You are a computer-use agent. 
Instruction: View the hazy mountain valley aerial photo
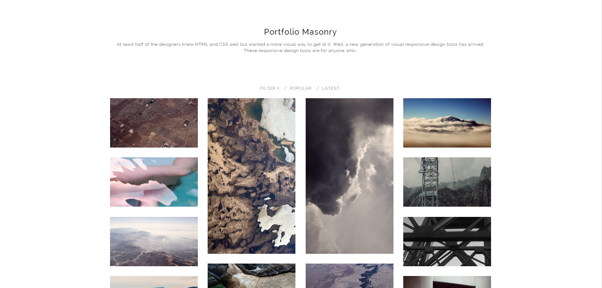click(x=154, y=241)
